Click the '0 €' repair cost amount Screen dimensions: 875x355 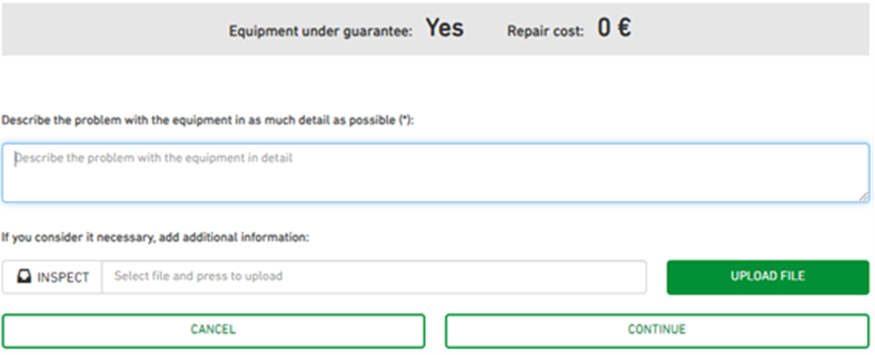(x=614, y=28)
